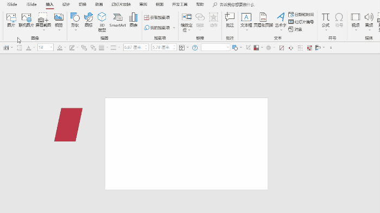Click the shape width field 5.78 厘米
Image resolution: width=380 pixels, height=213 pixels.
pyautogui.click(x=164, y=48)
